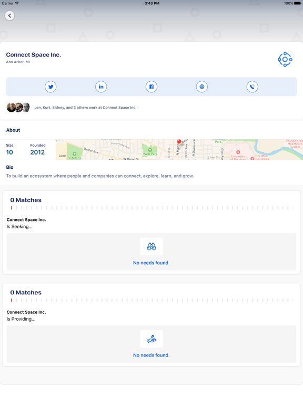Screen dimensions: 303x405
Task: Tap the Is Providing... label
Action: click(x=21, y=319)
